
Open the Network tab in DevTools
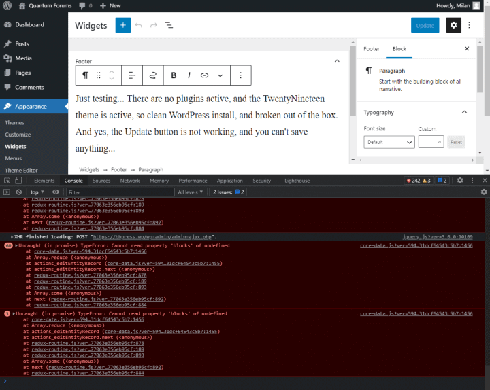130,181
